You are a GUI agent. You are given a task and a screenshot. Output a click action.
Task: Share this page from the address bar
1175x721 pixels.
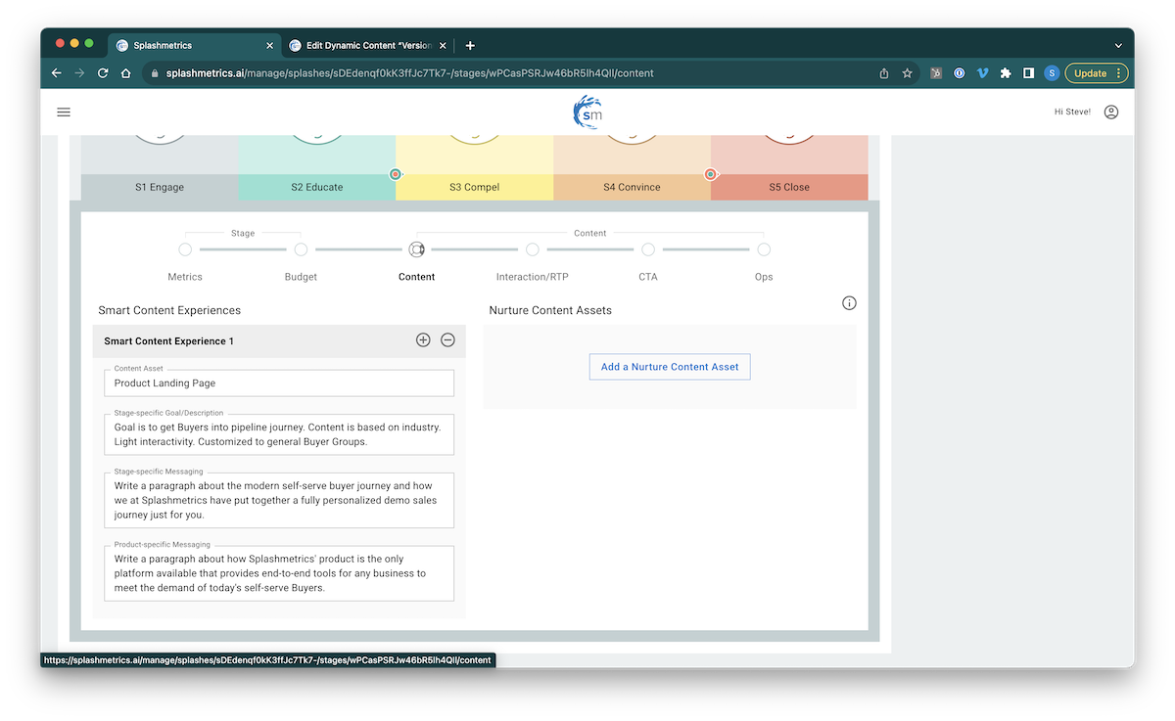(x=884, y=73)
